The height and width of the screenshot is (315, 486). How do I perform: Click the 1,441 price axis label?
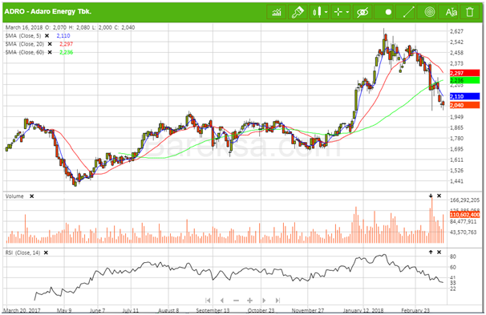(456, 181)
